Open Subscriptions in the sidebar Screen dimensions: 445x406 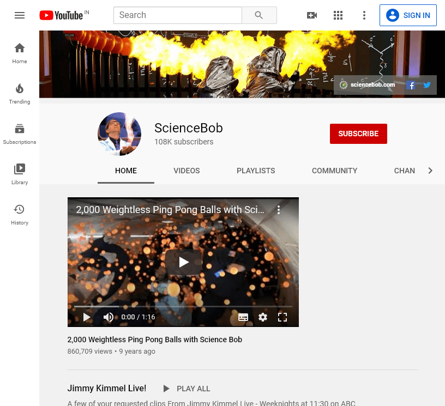(x=20, y=134)
